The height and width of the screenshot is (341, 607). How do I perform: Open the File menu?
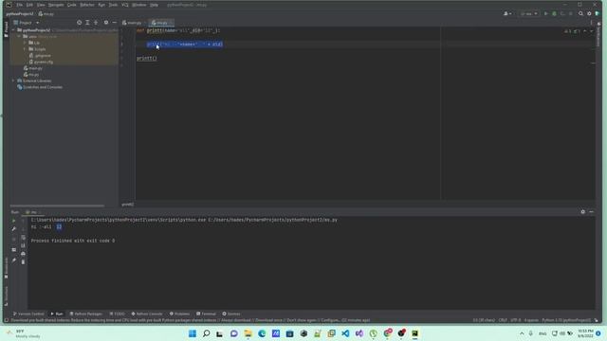point(19,5)
